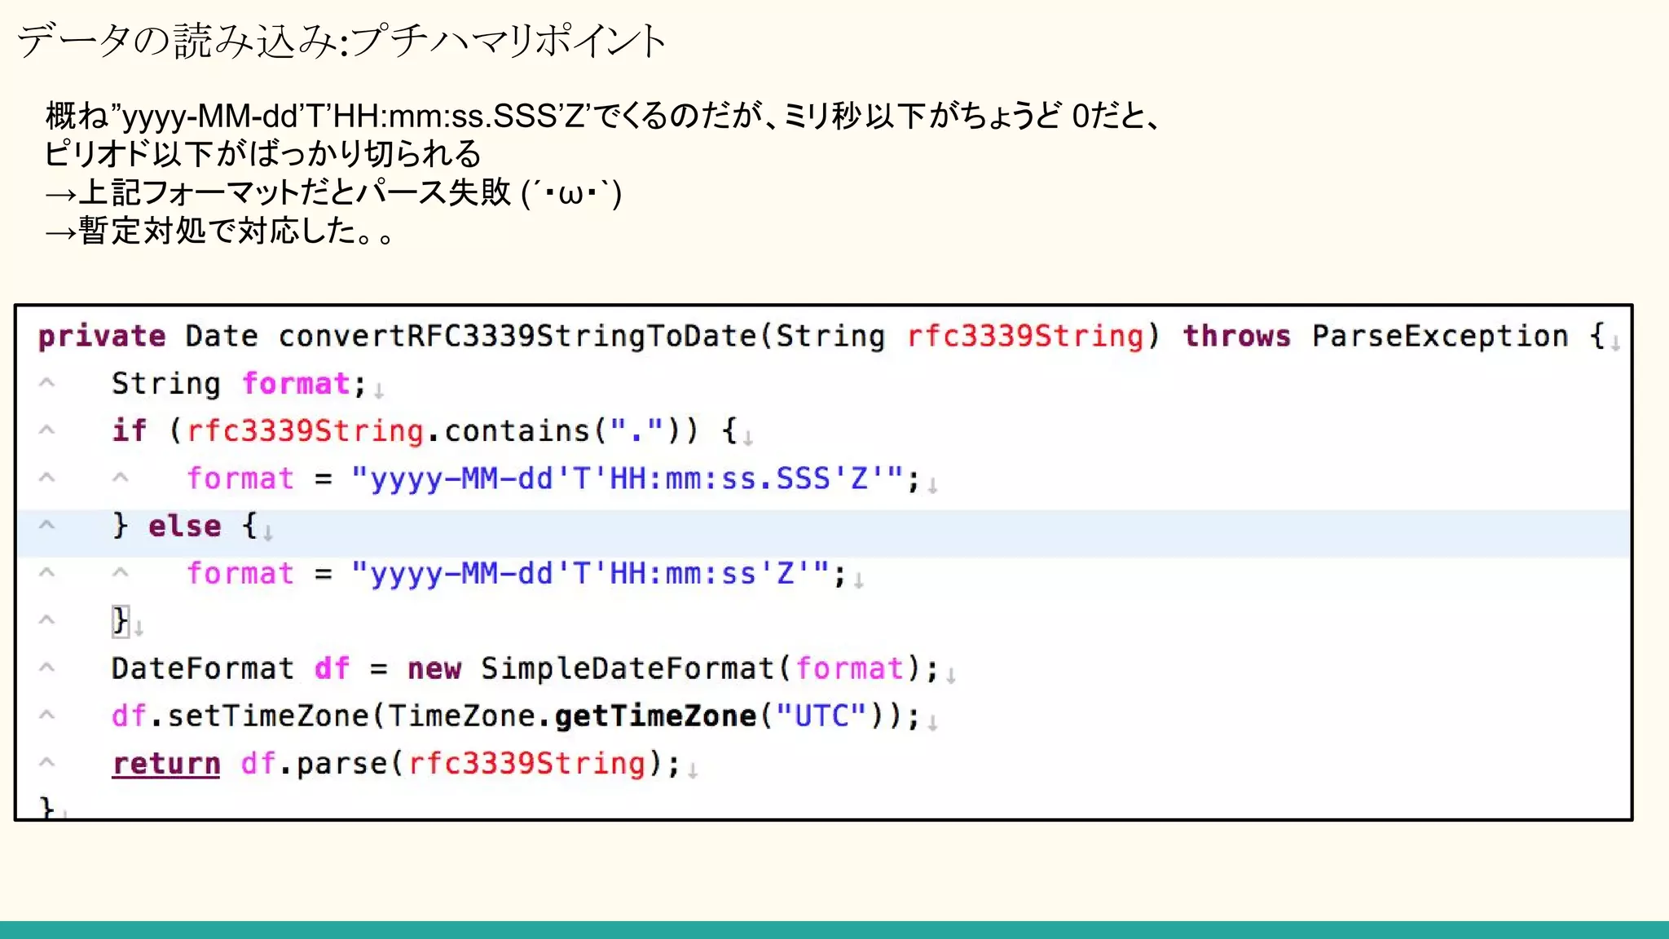Image resolution: width=1669 pixels, height=939 pixels.
Task: Click the boxed closing brace after else block
Action: coord(121,621)
